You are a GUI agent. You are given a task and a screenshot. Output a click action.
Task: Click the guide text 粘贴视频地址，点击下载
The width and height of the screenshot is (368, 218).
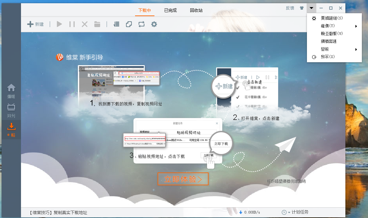tap(162, 156)
